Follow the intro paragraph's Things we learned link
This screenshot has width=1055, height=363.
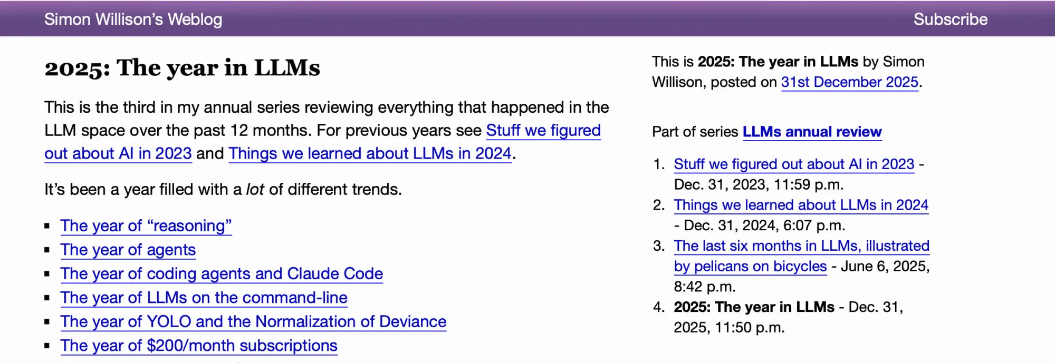tap(370, 154)
